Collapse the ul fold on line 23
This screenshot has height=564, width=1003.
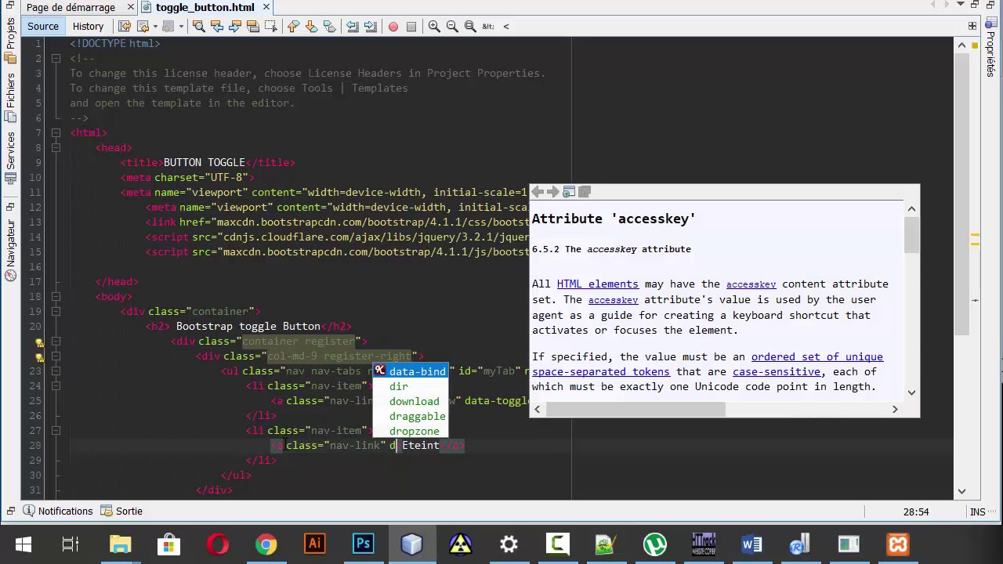pyautogui.click(x=56, y=371)
